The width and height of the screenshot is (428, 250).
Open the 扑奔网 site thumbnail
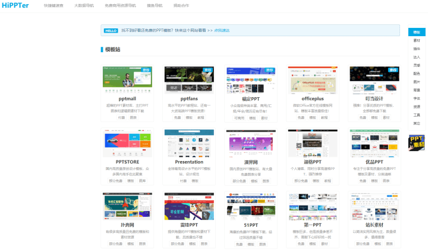(127, 206)
